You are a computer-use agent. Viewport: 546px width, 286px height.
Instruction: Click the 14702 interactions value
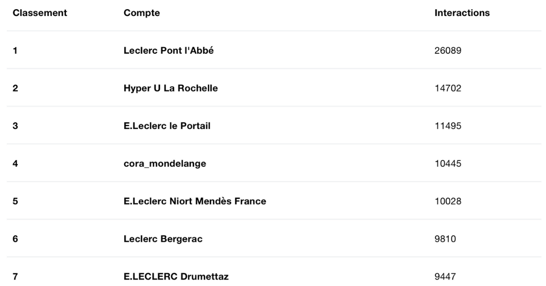(448, 88)
